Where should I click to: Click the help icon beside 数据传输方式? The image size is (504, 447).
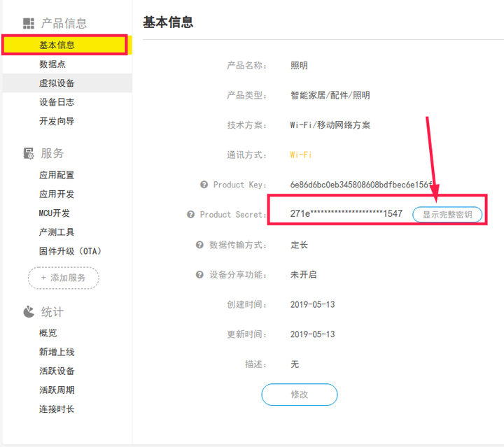(x=199, y=245)
